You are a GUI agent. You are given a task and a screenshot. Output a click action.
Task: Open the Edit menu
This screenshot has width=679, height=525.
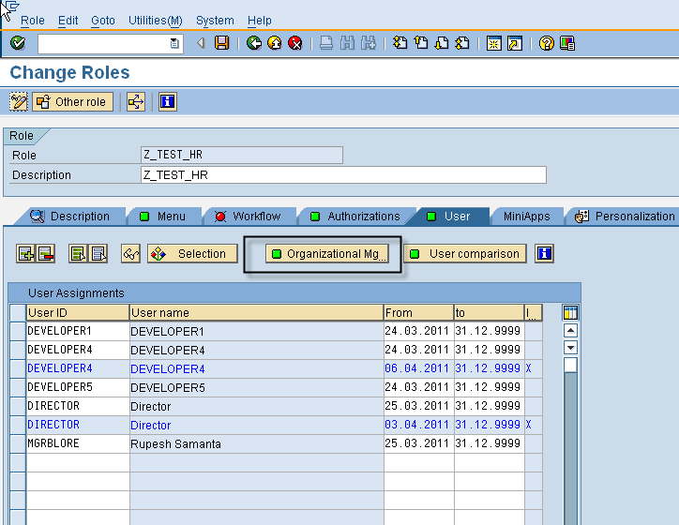click(x=68, y=21)
